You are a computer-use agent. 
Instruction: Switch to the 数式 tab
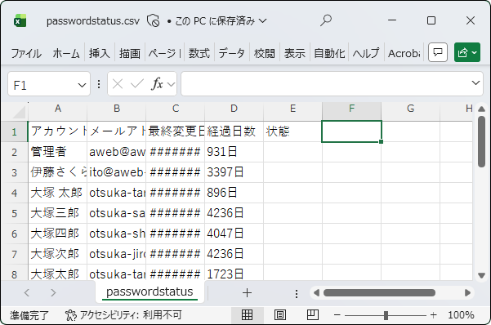coord(199,53)
